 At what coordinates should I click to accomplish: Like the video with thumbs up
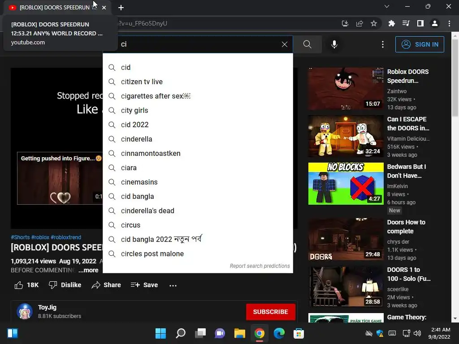coord(26,285)
